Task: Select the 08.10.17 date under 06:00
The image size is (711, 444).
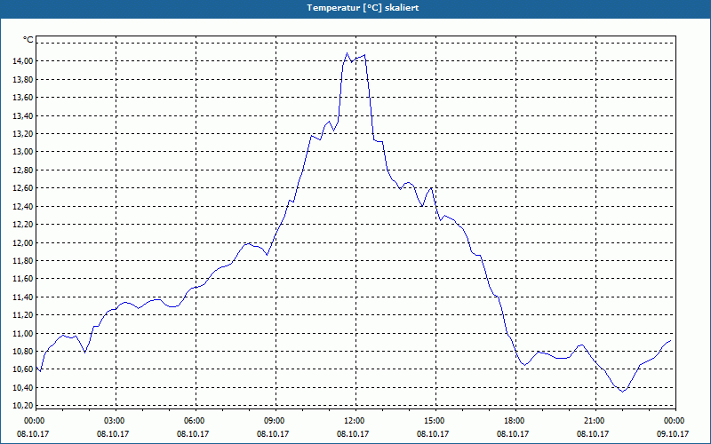Action: [192, 433]
